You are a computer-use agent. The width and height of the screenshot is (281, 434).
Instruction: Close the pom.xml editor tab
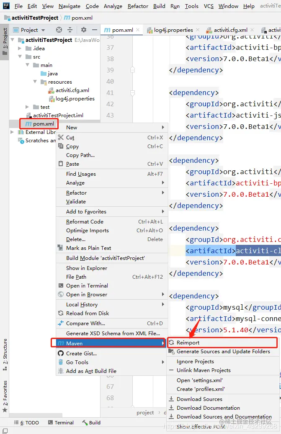tap(138, 30)
